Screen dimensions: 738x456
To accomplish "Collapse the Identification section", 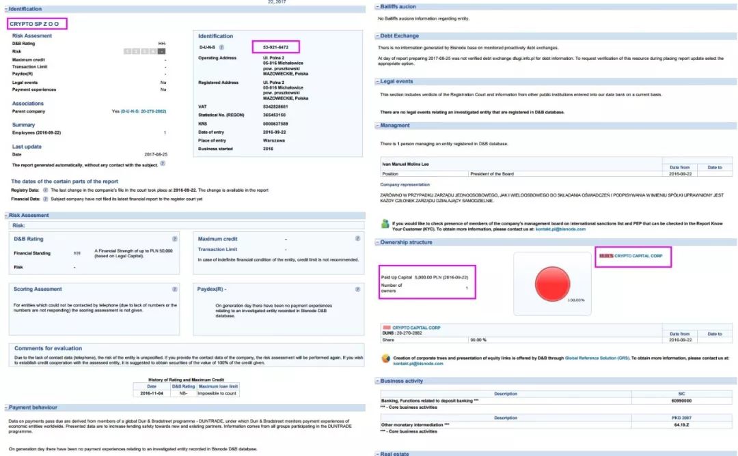I will (6, 9).
